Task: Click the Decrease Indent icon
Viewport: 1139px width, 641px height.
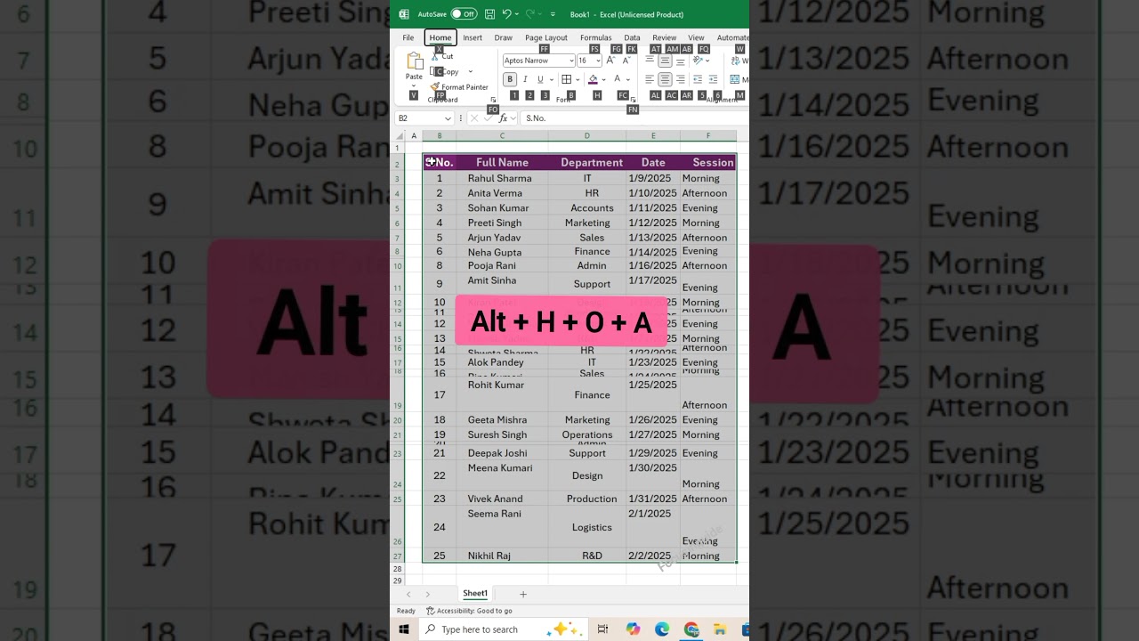Action: [x=698, y=79]
